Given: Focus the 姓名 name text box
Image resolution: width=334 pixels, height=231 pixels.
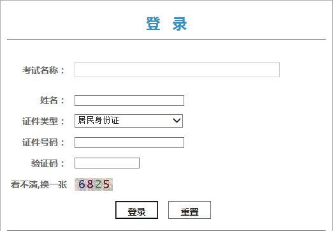Looking at the screenshot, I should point(129,100).
